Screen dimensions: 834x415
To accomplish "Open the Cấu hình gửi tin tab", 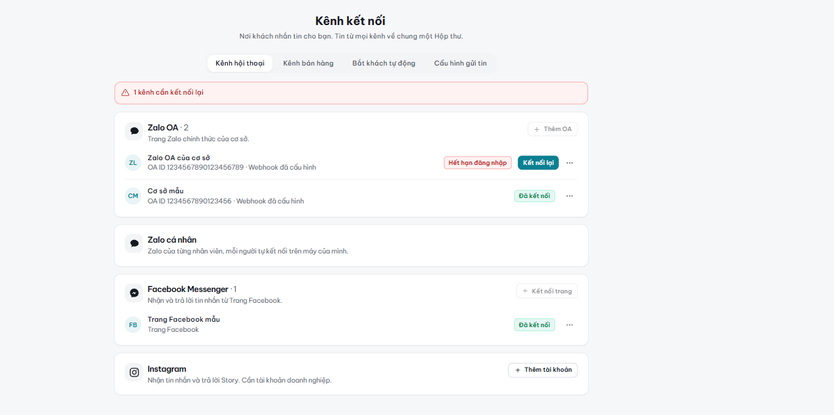I will [x=460, y=64].
